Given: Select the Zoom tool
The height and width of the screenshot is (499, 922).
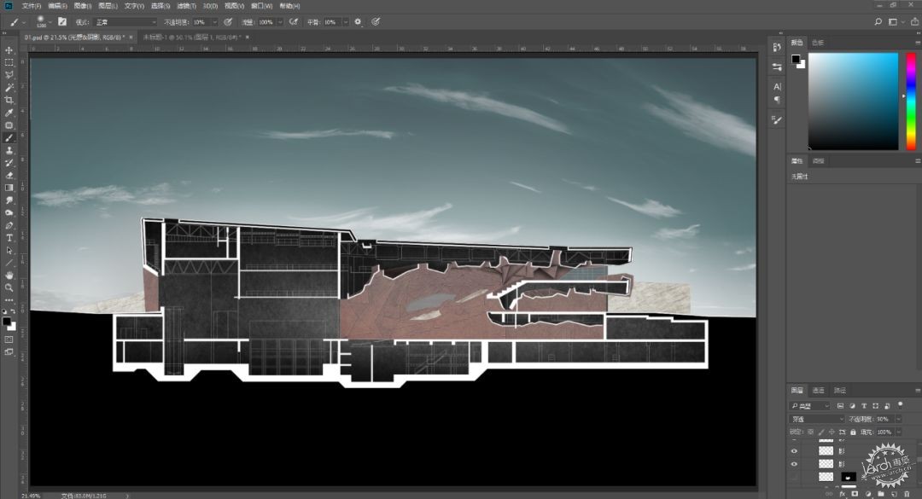Looking at the screenshot, I should point(9,287).
